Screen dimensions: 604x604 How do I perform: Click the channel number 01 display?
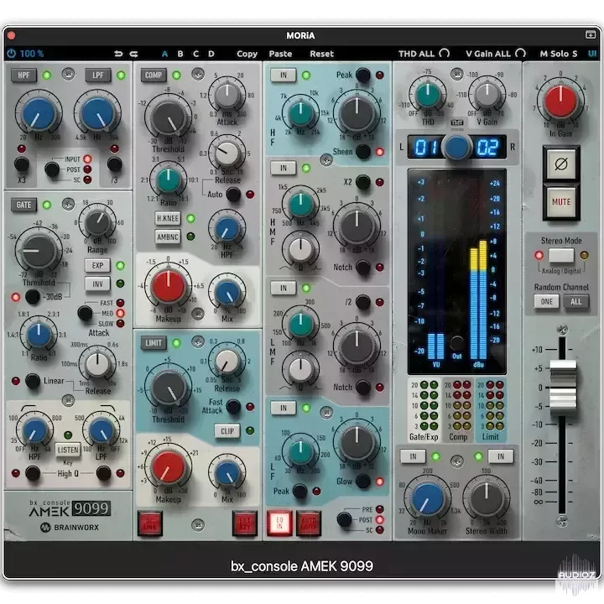(426, 147)
